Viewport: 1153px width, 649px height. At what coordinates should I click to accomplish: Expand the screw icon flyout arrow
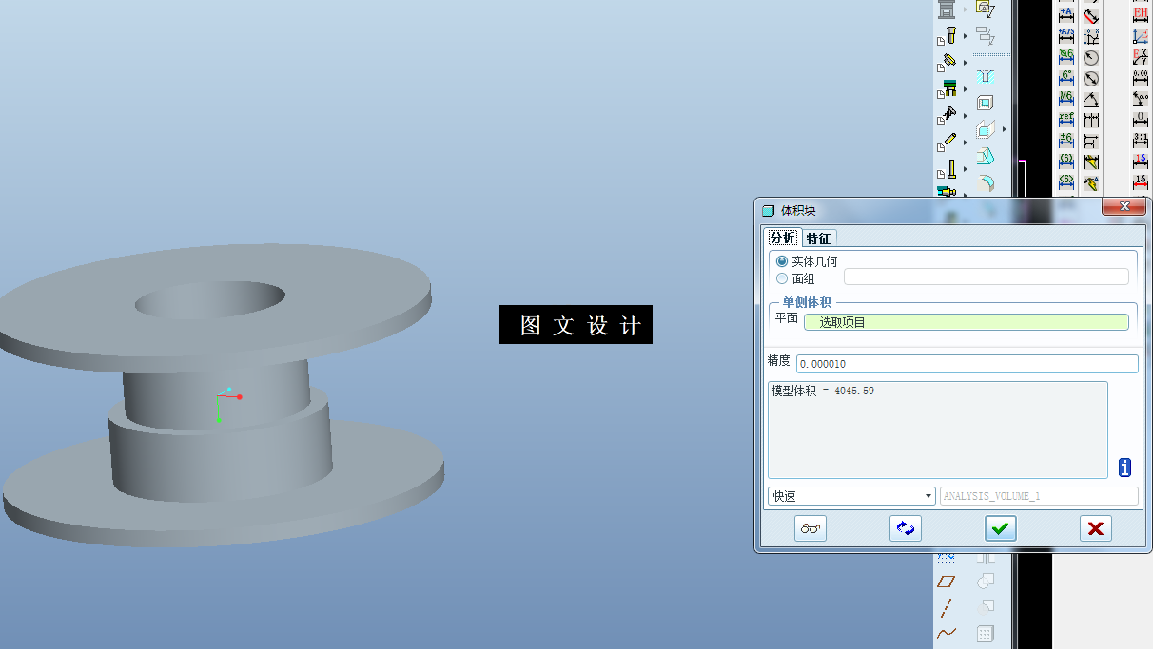pos(965,116)
